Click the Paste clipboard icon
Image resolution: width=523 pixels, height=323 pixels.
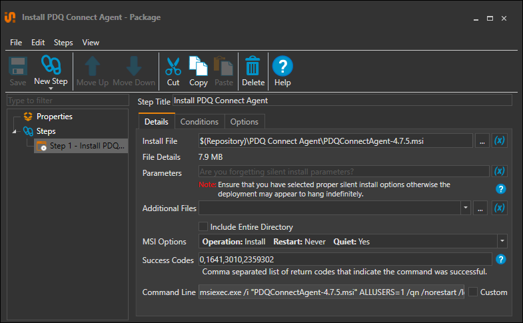223,66
